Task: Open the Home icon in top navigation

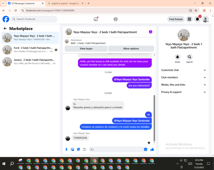Action: tap(96, 19)
